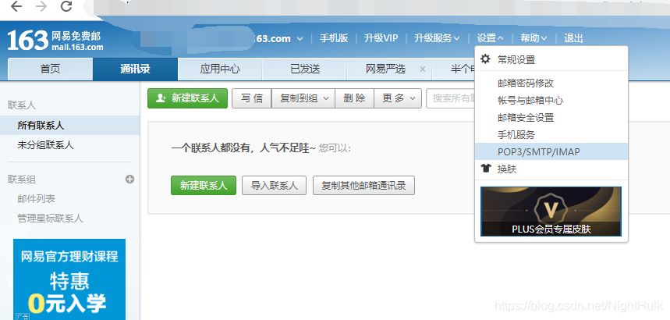Click the green 新建联系人 button in the empty list
670x320 pixels.
pyautogui.click(x=204, y=185)
